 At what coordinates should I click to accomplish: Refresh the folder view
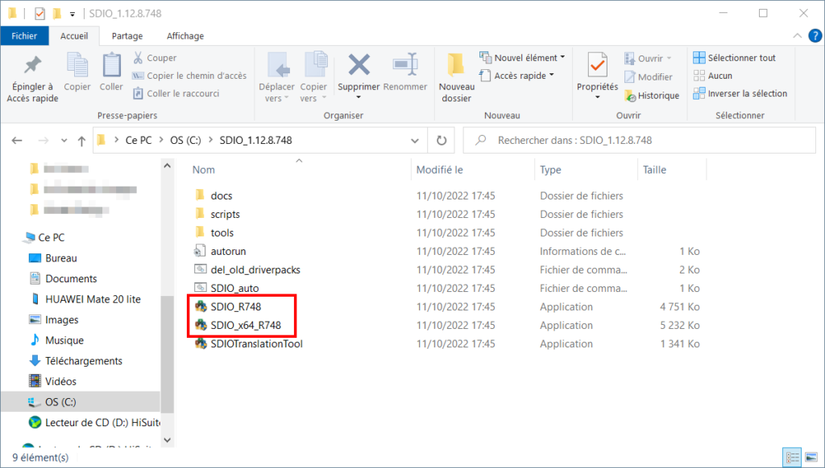[x=442, y=140]
